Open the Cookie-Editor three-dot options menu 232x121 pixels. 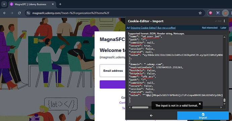point(224,21)
